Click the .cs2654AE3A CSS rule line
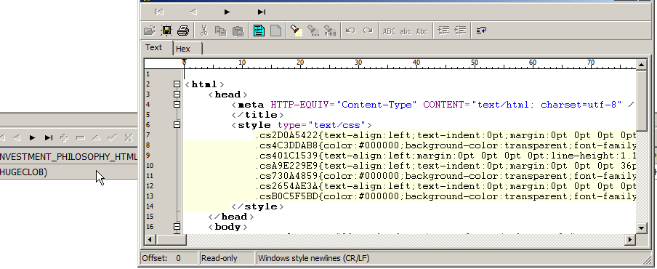 (446, 186)
